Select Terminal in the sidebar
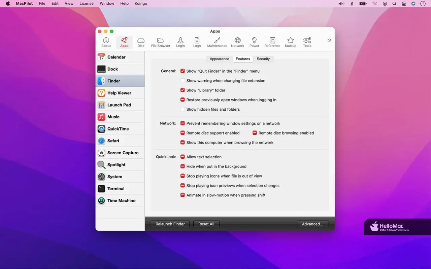Image resolution: width=431 pixels, height=269 pixels. 120,189
